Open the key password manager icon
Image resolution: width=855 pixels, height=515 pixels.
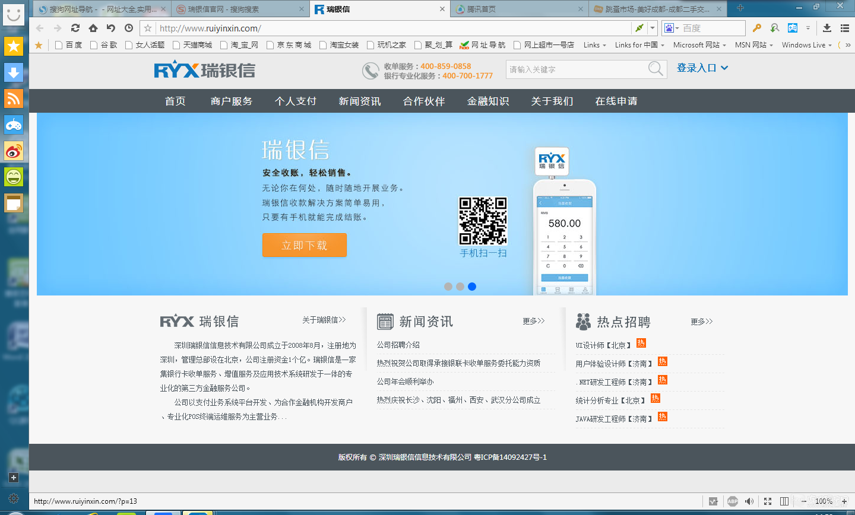[x=756, y=28]
